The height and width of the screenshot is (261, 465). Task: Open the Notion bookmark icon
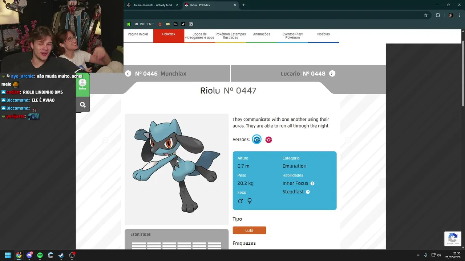pyautogui.click(x=191, y=24)
